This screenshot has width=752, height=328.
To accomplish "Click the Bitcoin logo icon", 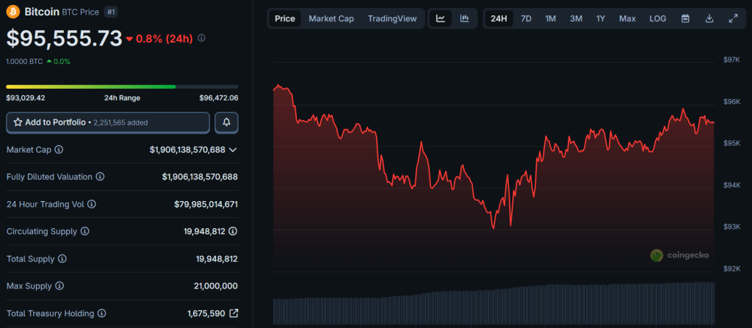I will (x=13, y=12).
